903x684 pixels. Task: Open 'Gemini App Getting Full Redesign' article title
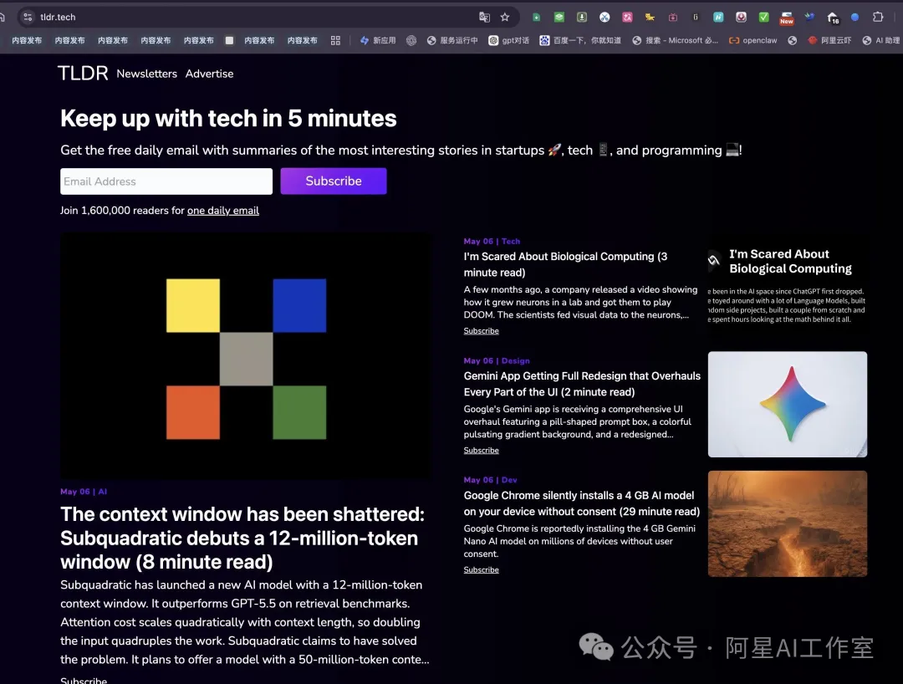pyautogui.click(x=582, y=384)
